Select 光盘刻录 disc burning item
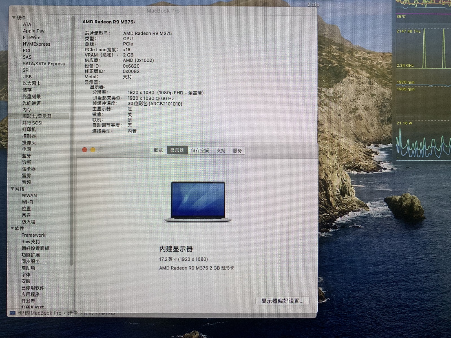Viewport: 451px width, 338px height. coord(32,96)
